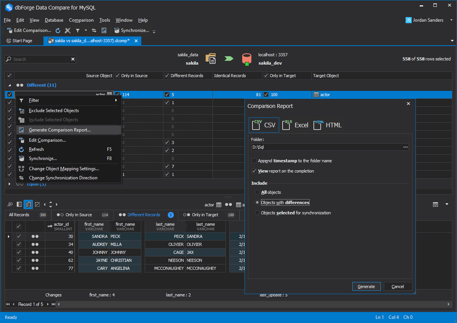Expand the Equal group

(x=10, y=184)
